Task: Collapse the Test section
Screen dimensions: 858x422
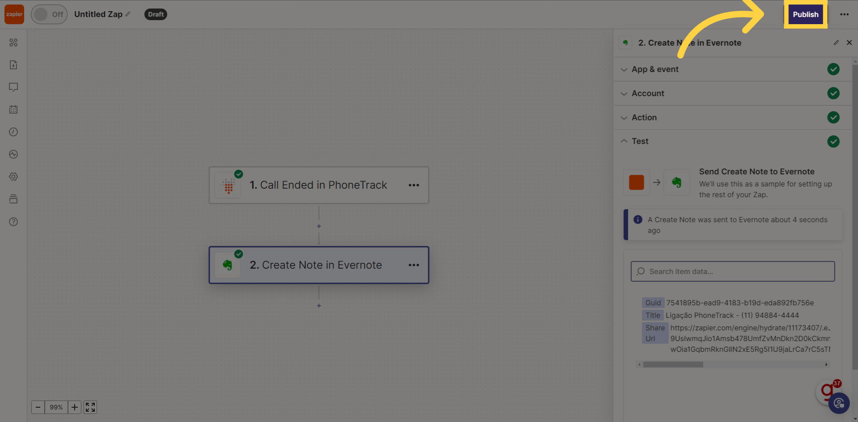Action: [732, 141]
